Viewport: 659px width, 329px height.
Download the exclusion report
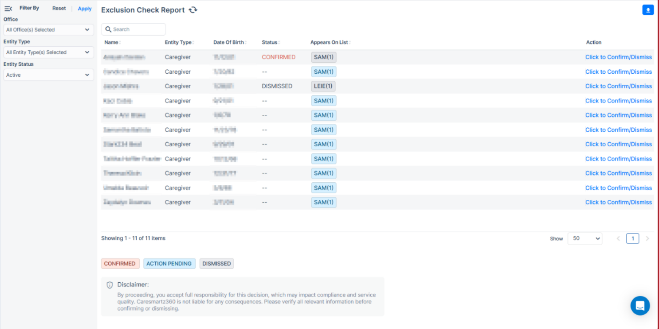(x=648, y=10)
